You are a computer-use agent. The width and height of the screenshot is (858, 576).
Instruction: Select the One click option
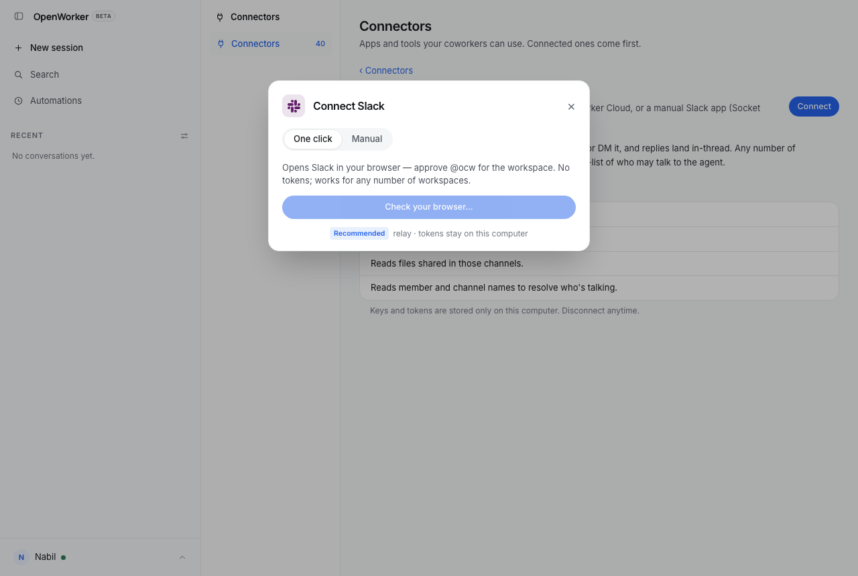coord(313,139)
